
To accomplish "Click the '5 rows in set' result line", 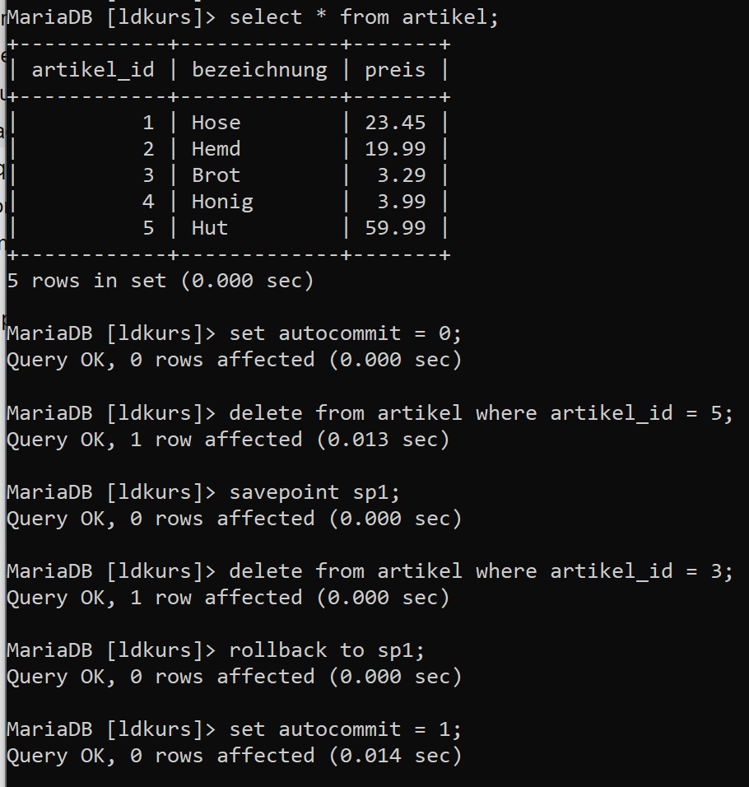I will tap(160, 281).
